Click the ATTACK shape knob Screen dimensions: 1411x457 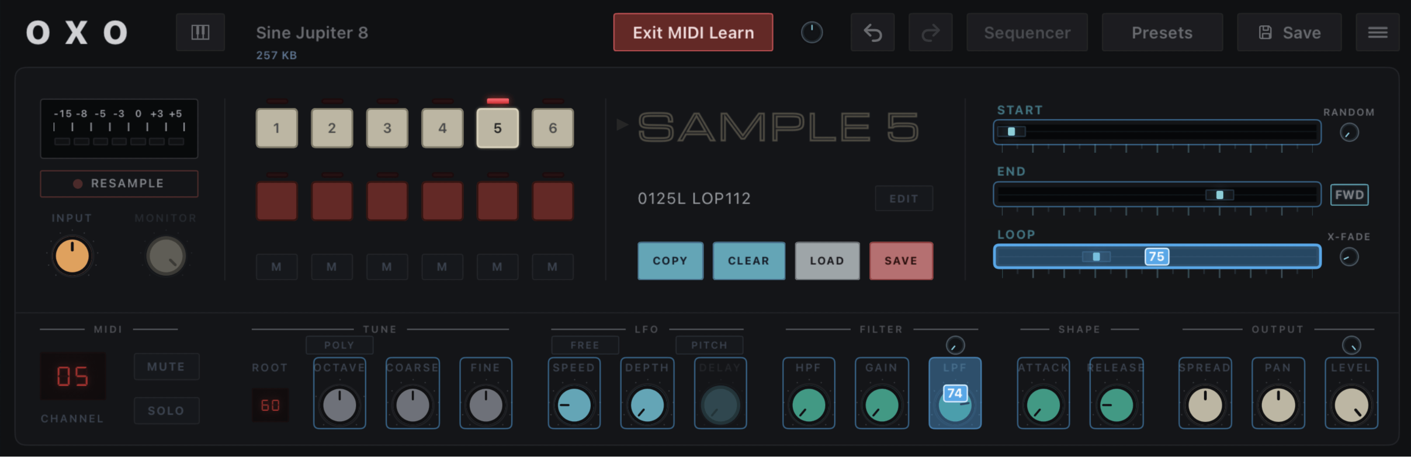(x=1043, y=405)
